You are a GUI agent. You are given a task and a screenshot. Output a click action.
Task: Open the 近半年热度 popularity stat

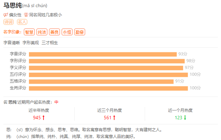click(39, 110)
